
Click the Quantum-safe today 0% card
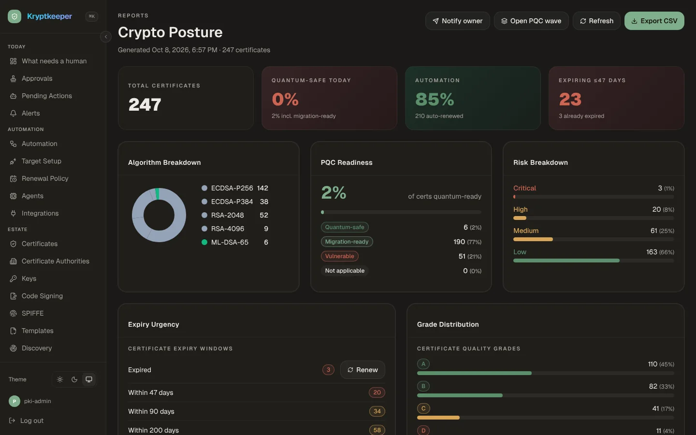(x=329, y=98)
